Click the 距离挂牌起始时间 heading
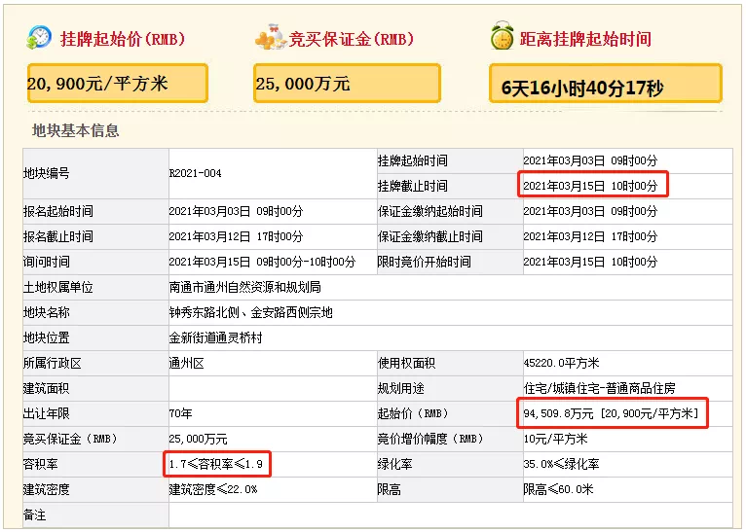 (585, 39)
